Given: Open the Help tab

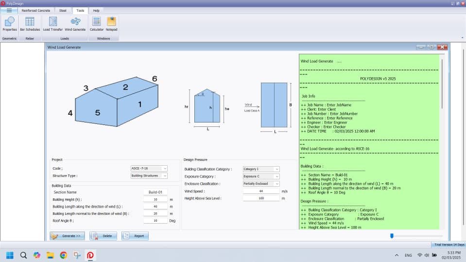Looking at the screenshot, I should click(96, 10).
